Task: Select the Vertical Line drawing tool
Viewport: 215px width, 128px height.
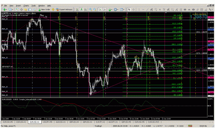Action: (139, 10)
